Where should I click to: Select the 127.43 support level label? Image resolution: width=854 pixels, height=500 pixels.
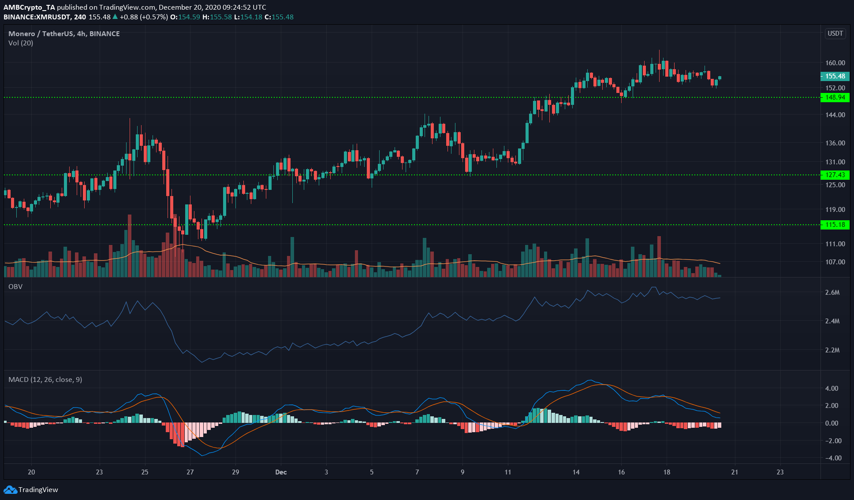[x=835, y=175]
